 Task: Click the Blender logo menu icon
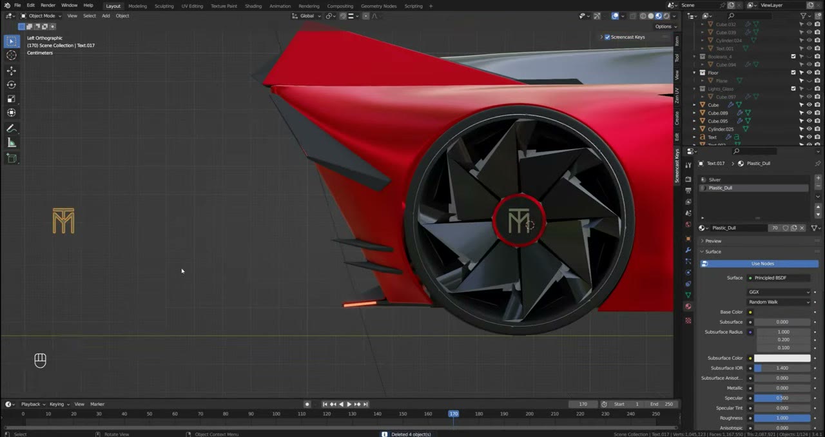coord(6,5)
